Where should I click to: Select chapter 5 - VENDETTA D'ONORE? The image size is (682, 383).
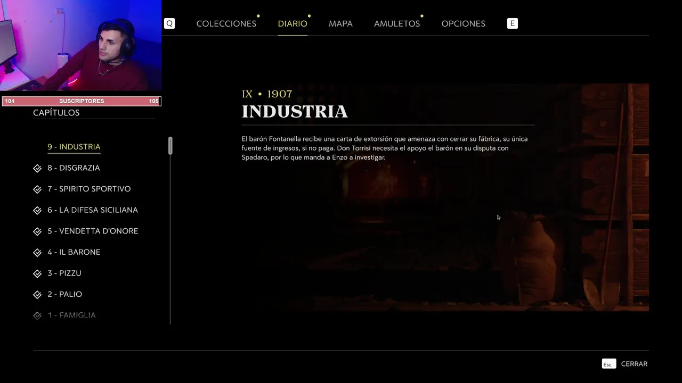point(93,231)
